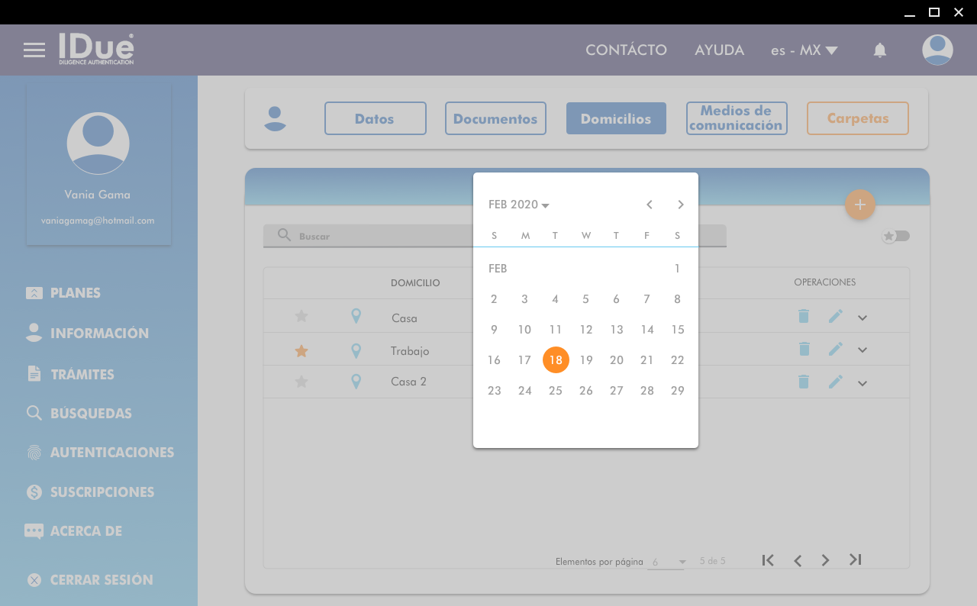This screenshot has height=606, width=977.
Task: Click the orange add address plus button
Action: pyautogui.click(x=860, y=205)
